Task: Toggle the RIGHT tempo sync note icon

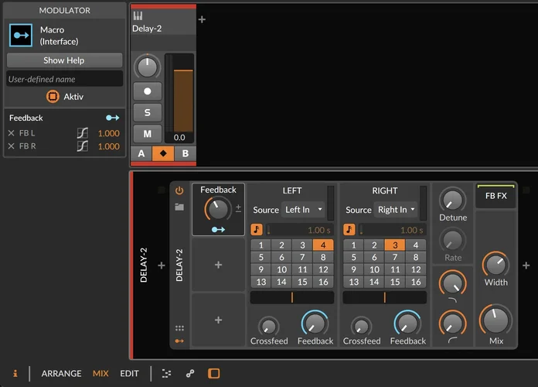Action: click(x=349, y=230)
